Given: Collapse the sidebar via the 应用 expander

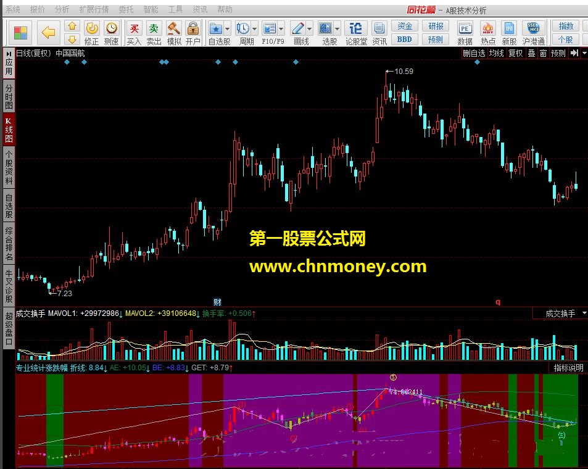Looking at the screenshot, I should [9, 64].
